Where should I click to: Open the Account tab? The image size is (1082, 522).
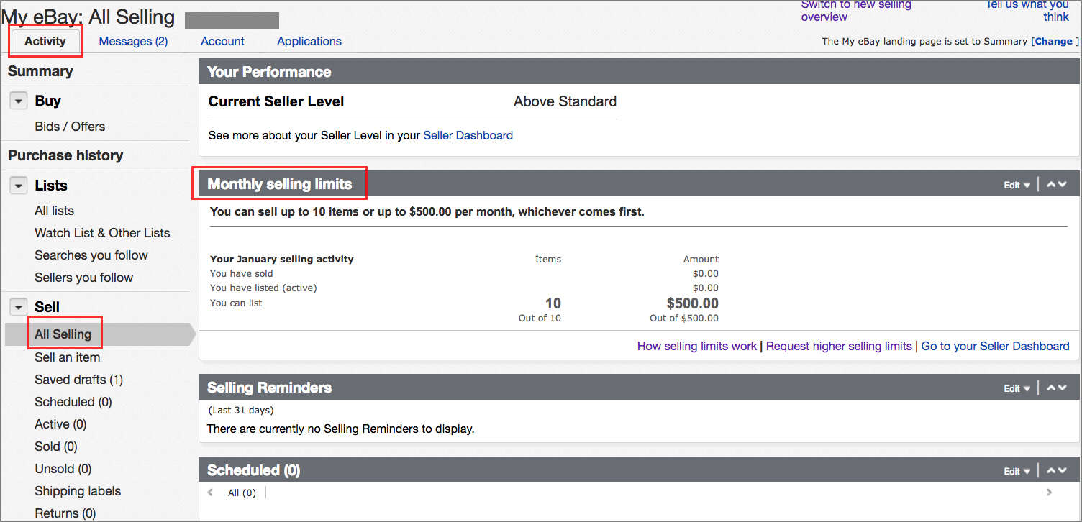222,42
